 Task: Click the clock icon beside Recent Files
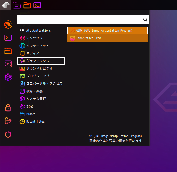pos(22,122)
